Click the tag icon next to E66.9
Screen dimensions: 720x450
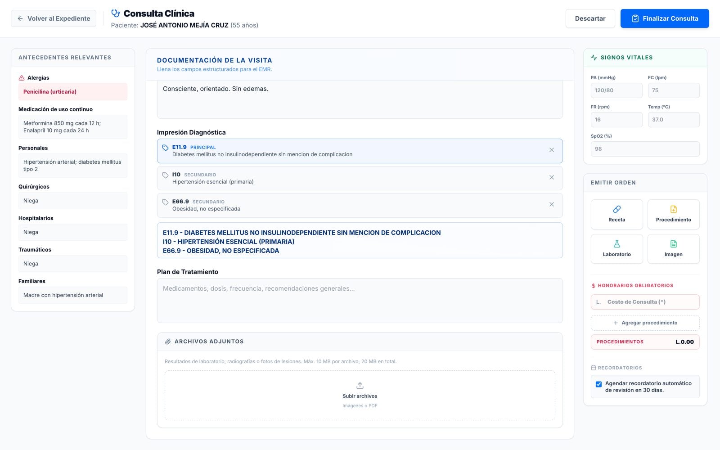click(x=165, y=202)
